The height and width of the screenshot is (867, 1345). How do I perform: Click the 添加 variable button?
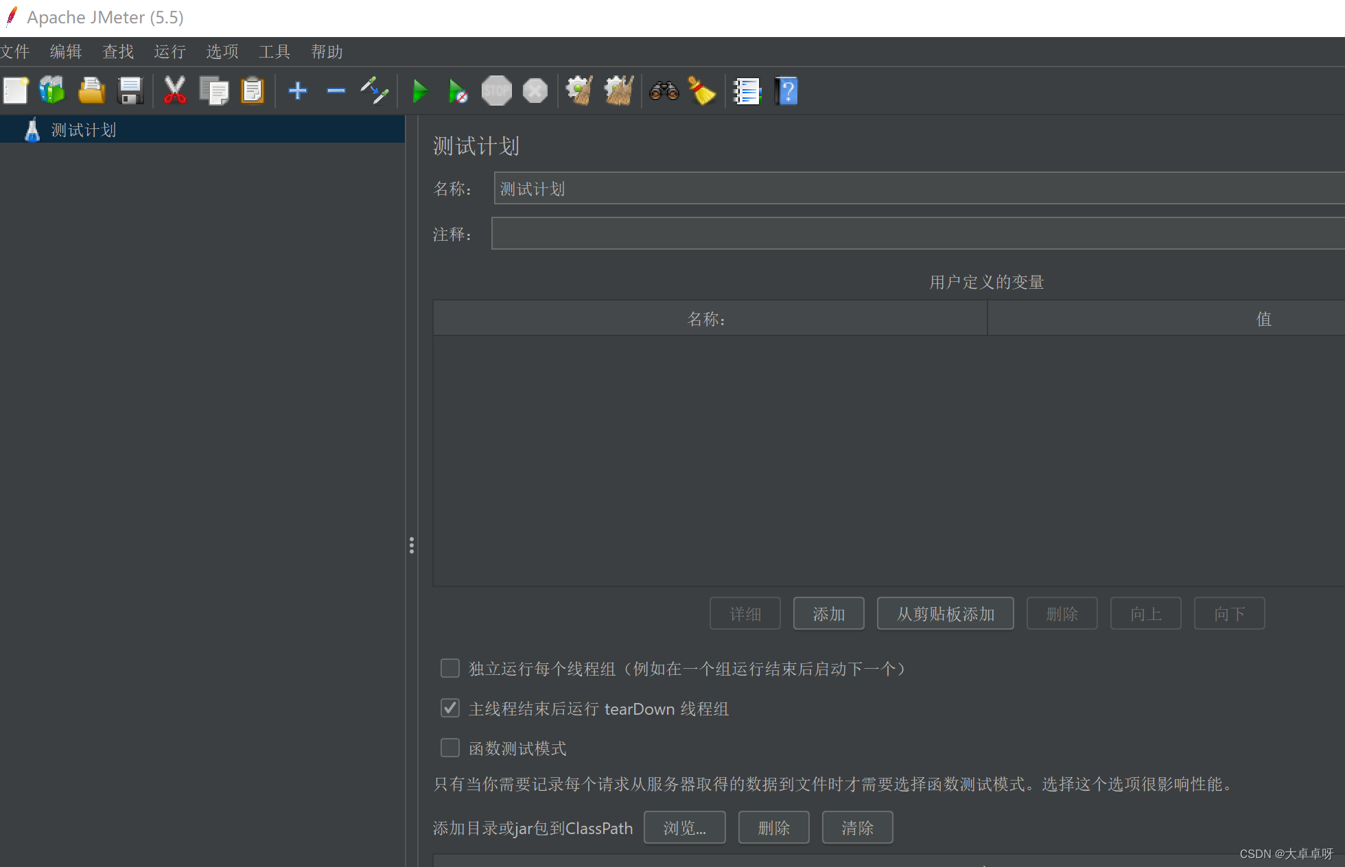828,613
